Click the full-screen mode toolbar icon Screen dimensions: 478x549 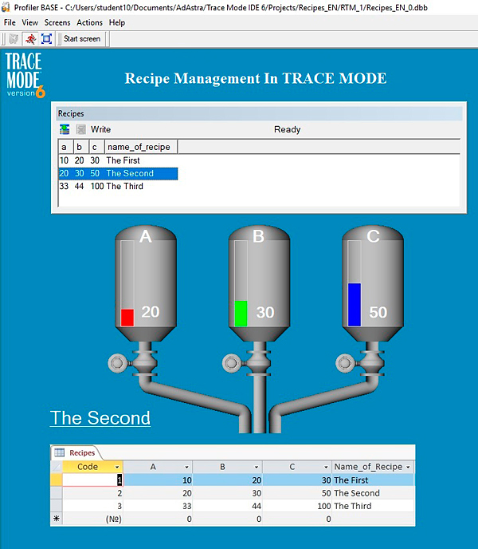pyautogui.click(x=46, y=39)
